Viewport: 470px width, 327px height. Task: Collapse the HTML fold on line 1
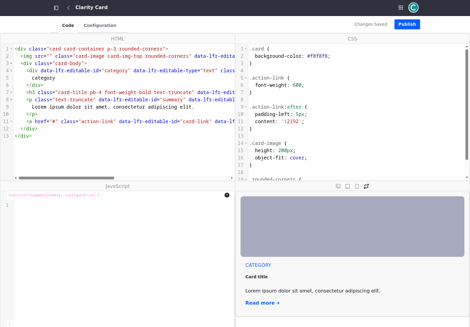11,49
